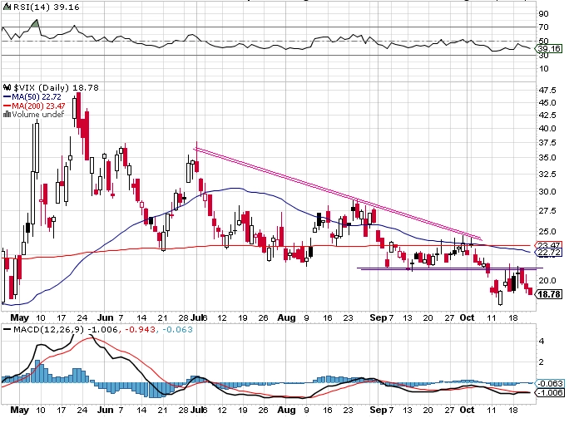Click the candlestick icon beside $VIX label
Viewport: 569px width, 423px height.
click(x=7, y=87)
